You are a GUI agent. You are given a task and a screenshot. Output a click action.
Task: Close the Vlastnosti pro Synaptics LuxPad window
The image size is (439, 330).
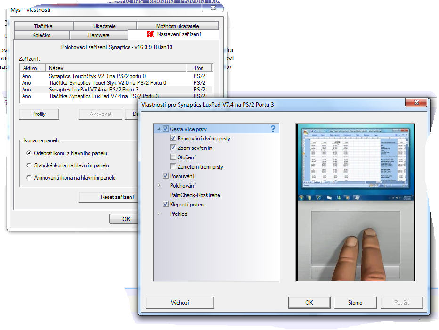(x=416, y=102)
